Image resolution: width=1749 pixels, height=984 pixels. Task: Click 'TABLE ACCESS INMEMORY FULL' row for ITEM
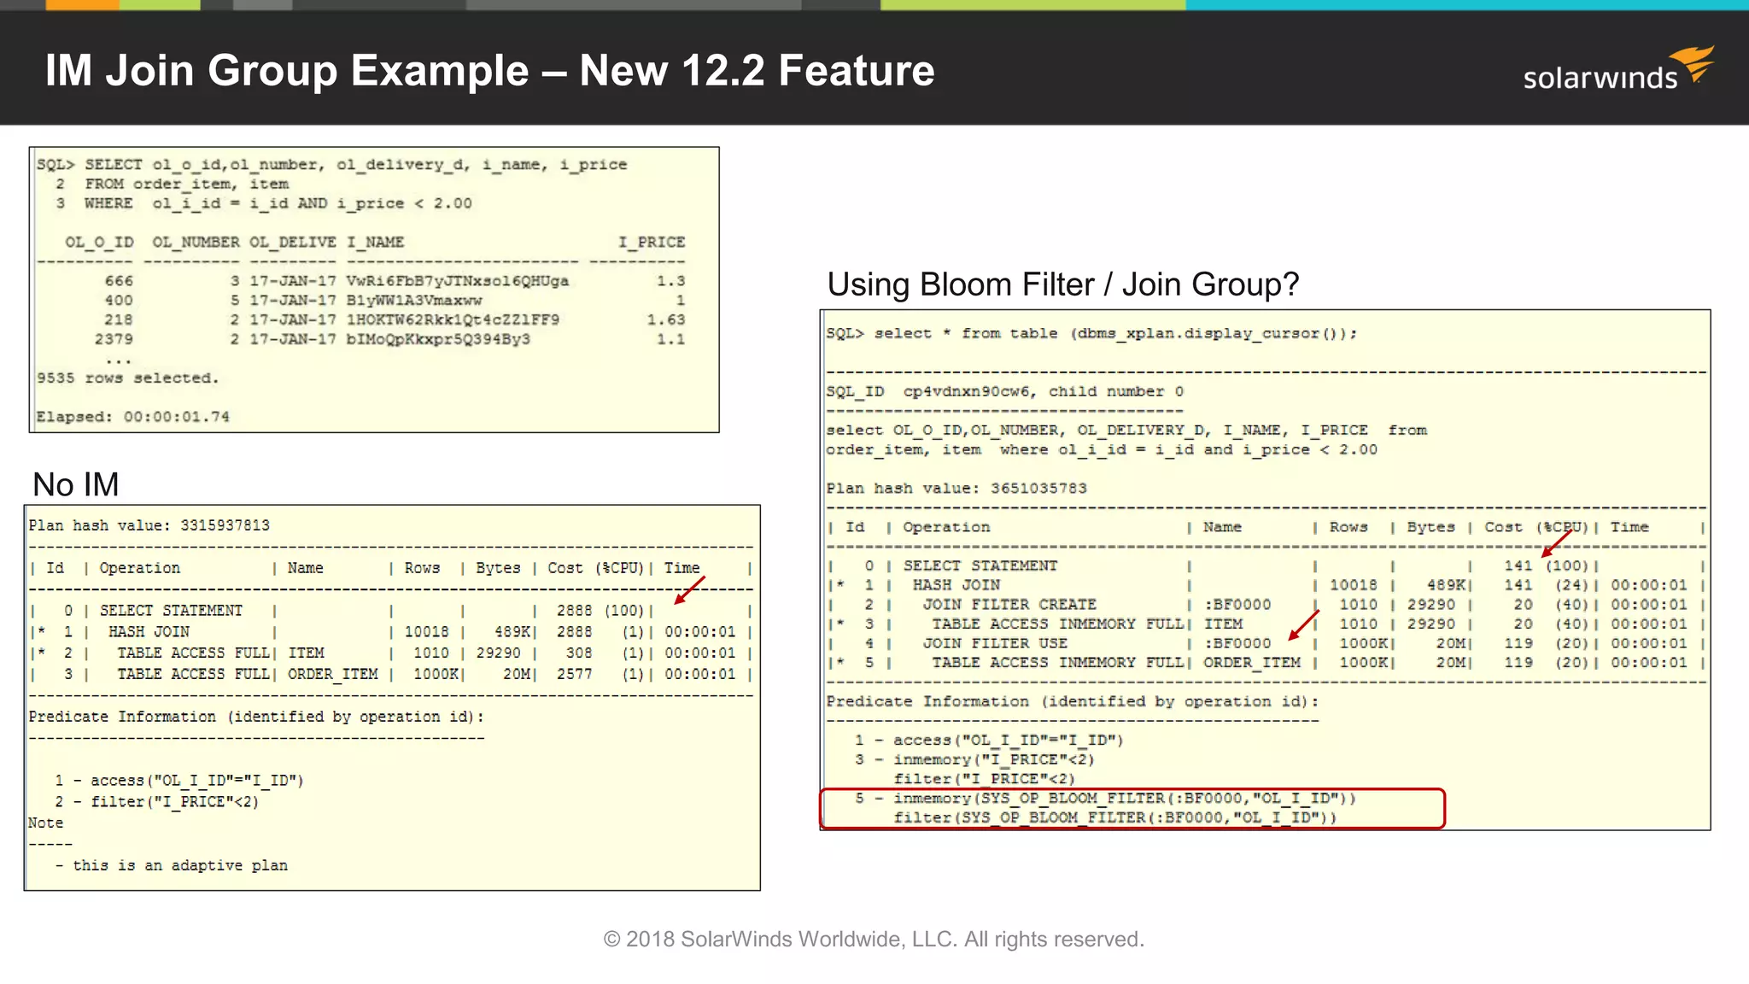[1266, 624]
